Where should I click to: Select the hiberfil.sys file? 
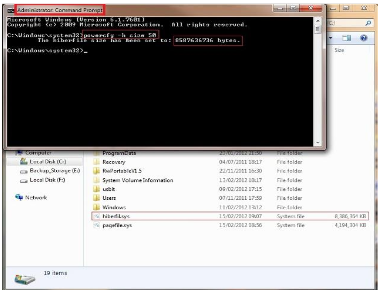coord(116,216)
